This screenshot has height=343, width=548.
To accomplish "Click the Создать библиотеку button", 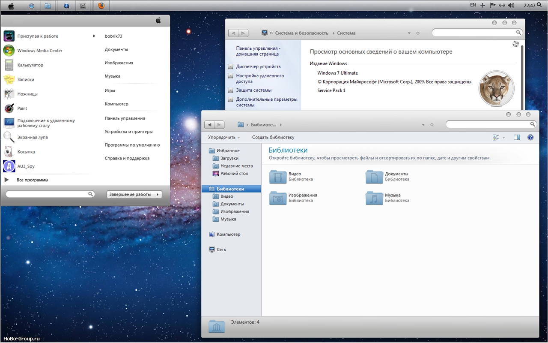I will pyautogui.click(x=273, y=137).
